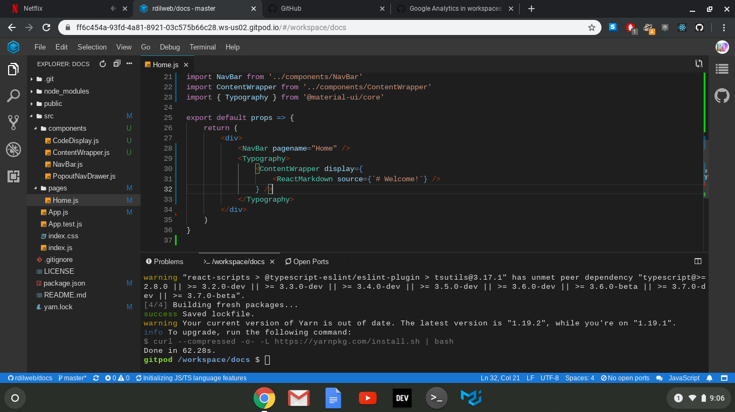Viewport: 735px width, 412px height.
Task: Open the Extensions view in the activity bar
Action: 13,176
